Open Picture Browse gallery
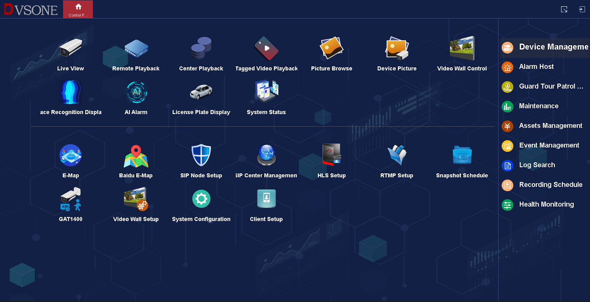This screenshot has width=590, height=302. coord(331,49)
